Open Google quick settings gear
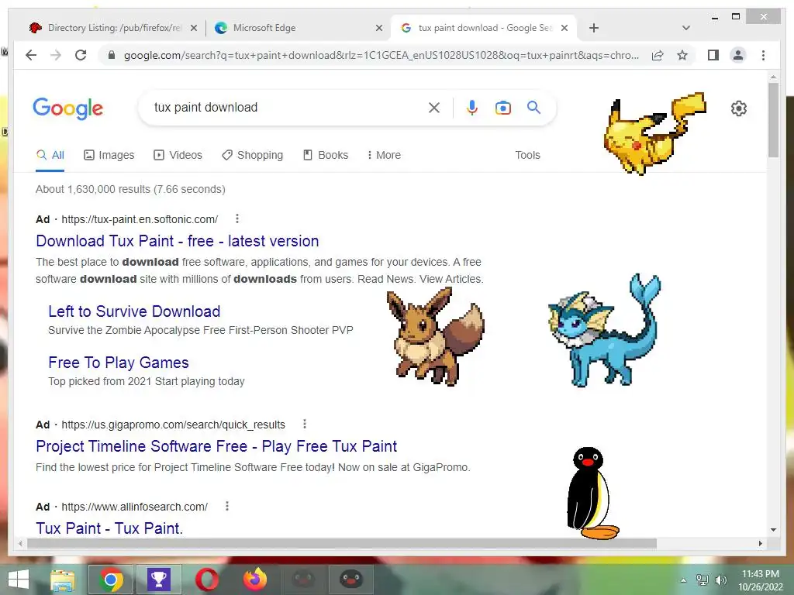Screen dimensions: 794x595 (x=739, y=108)
